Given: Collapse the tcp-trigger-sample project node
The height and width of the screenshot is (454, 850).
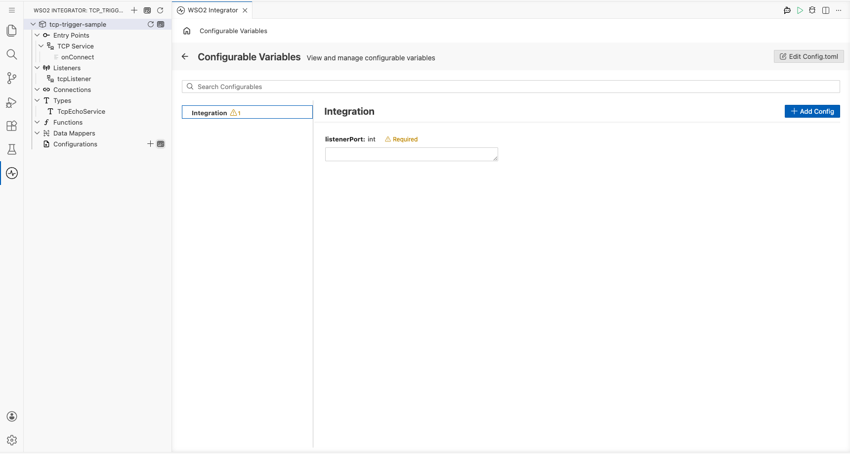Looking at the screenshot, I should pyautogui.click(x=33, y=24).
